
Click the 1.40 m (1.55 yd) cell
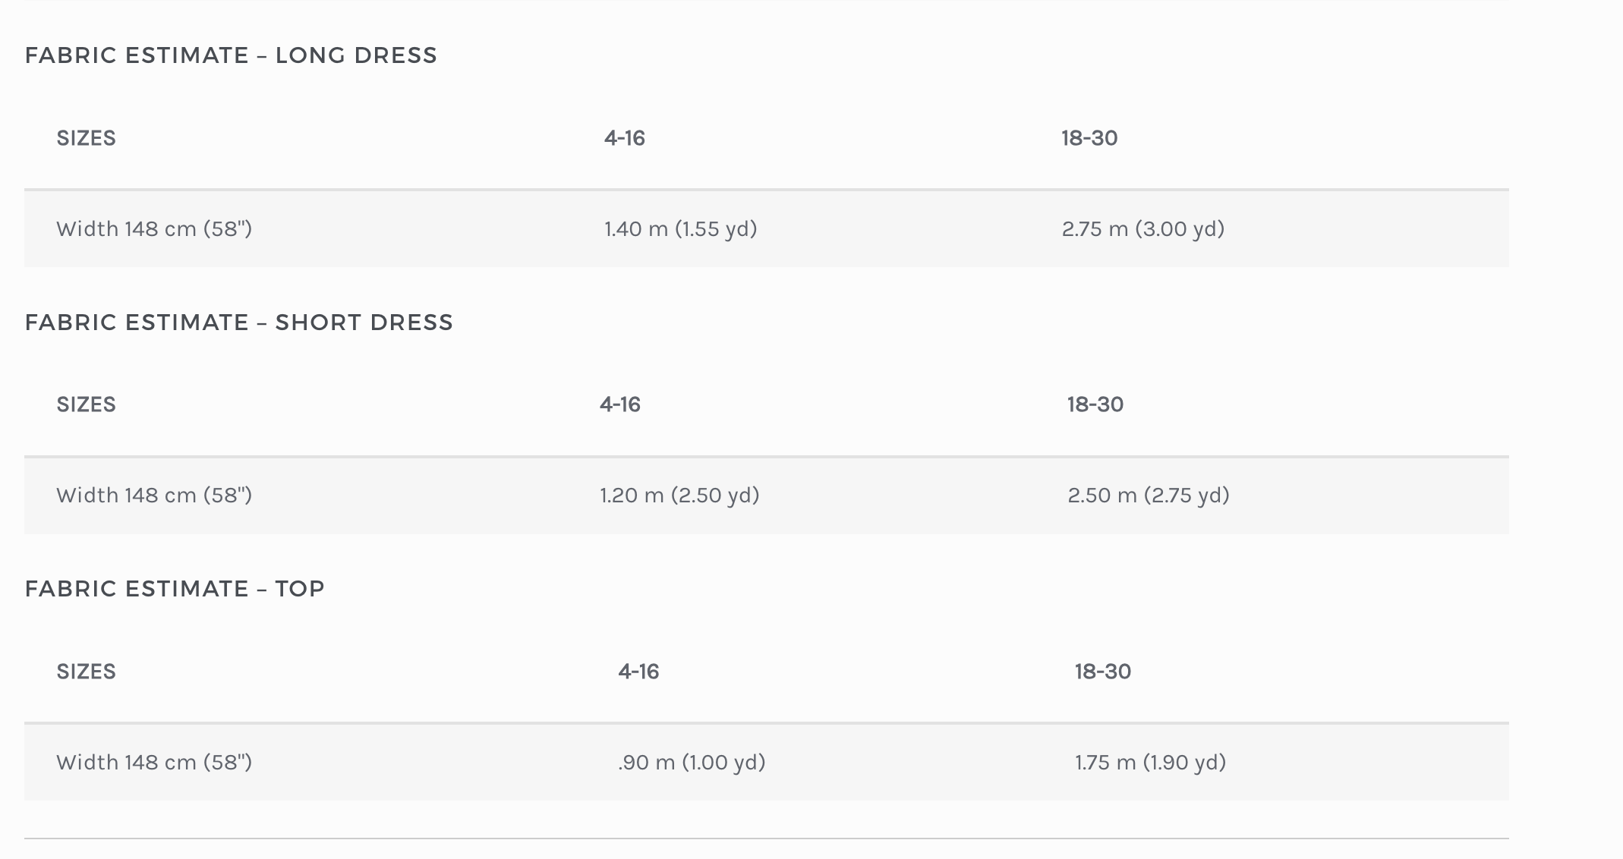[680, 229]
